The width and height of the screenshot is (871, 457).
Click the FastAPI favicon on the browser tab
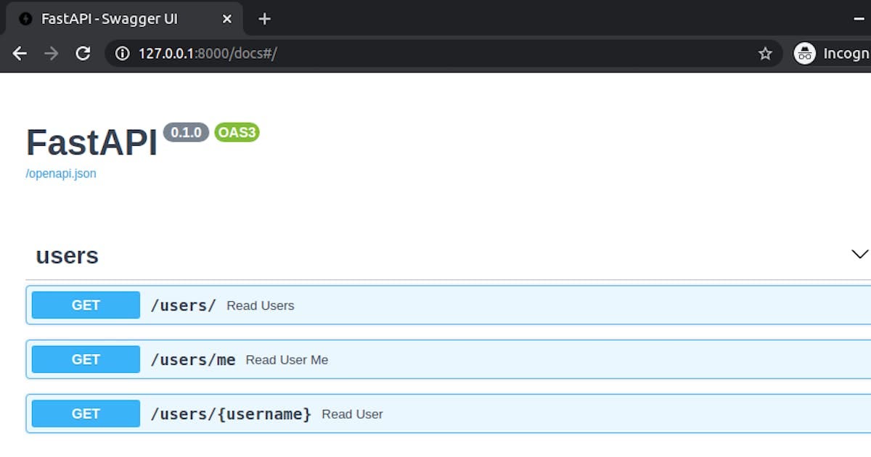click(x=25, y=19)
